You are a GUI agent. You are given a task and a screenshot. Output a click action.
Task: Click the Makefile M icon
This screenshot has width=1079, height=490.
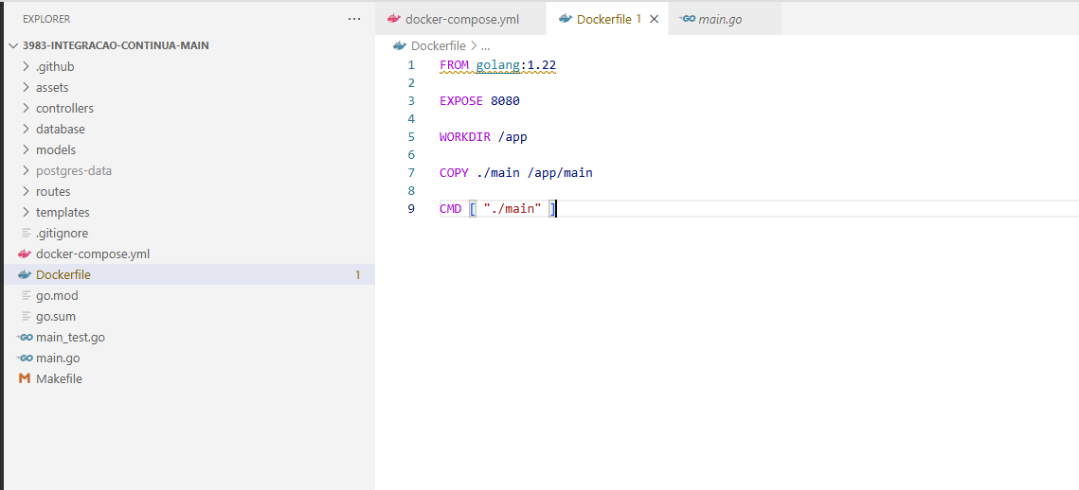pyautogui.click(x=25, y=378)
